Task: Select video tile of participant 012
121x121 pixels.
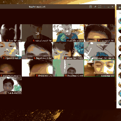Action: coord(11,68)
